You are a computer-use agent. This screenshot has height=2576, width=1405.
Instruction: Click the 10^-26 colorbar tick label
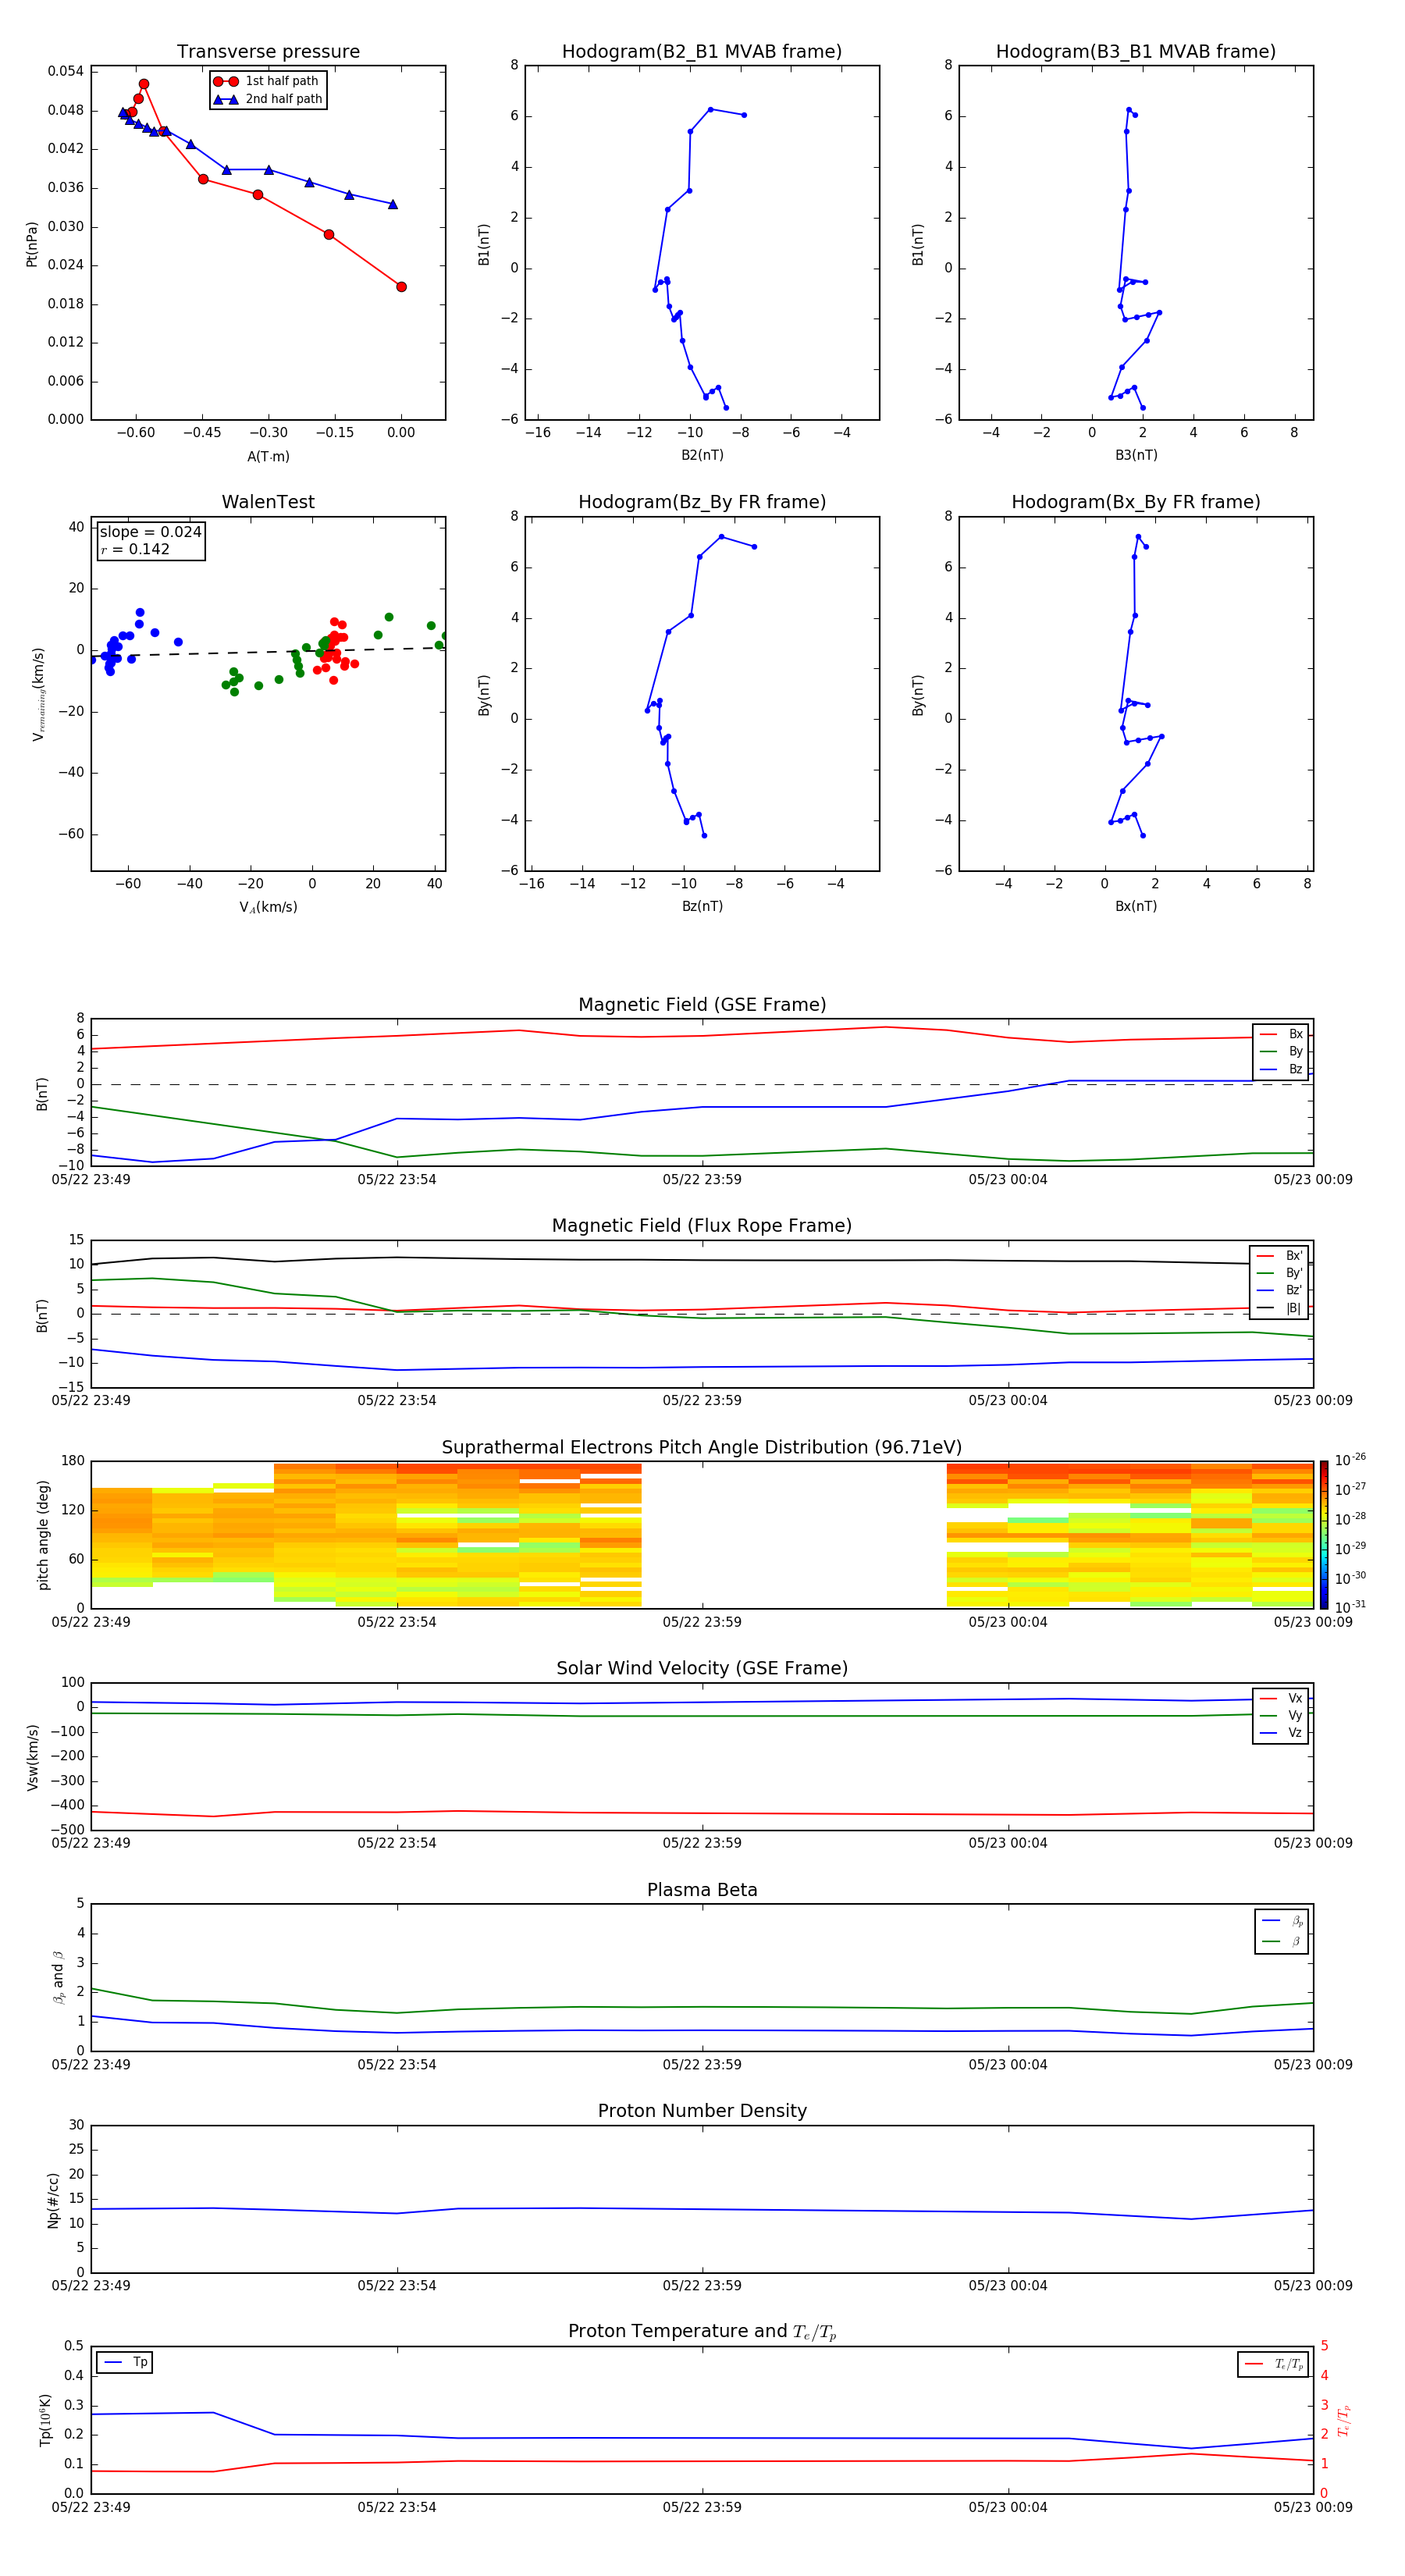[1350, 1460]
